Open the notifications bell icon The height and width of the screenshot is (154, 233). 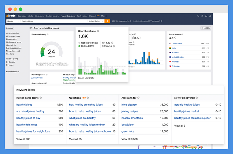point(202,16)
